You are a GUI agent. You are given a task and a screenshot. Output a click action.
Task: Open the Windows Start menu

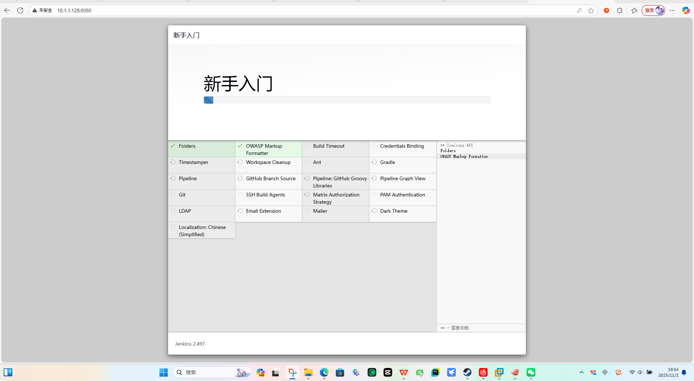click(x=164, y=372)
